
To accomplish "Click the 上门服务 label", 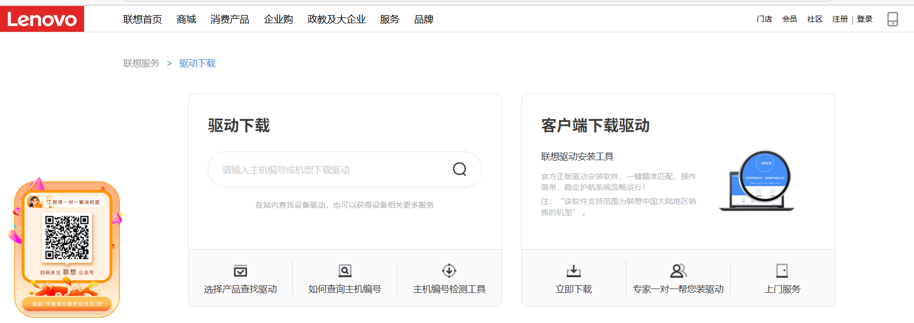I will 782,289.
